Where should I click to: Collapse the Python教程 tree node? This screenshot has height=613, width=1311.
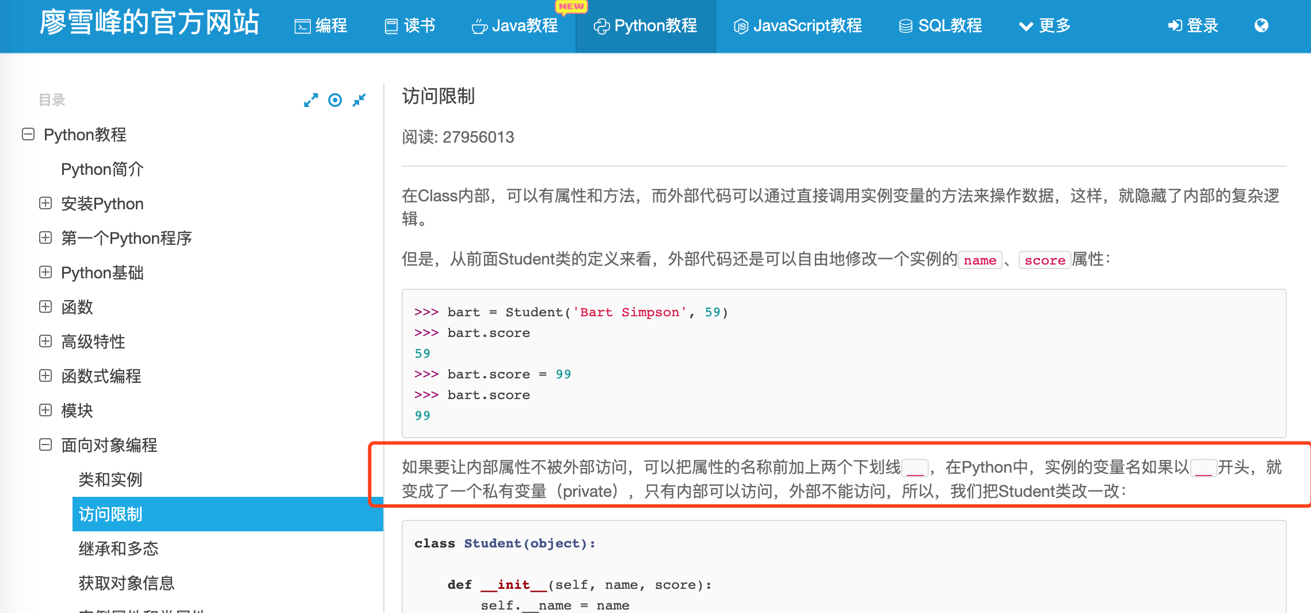click(28, 134)
